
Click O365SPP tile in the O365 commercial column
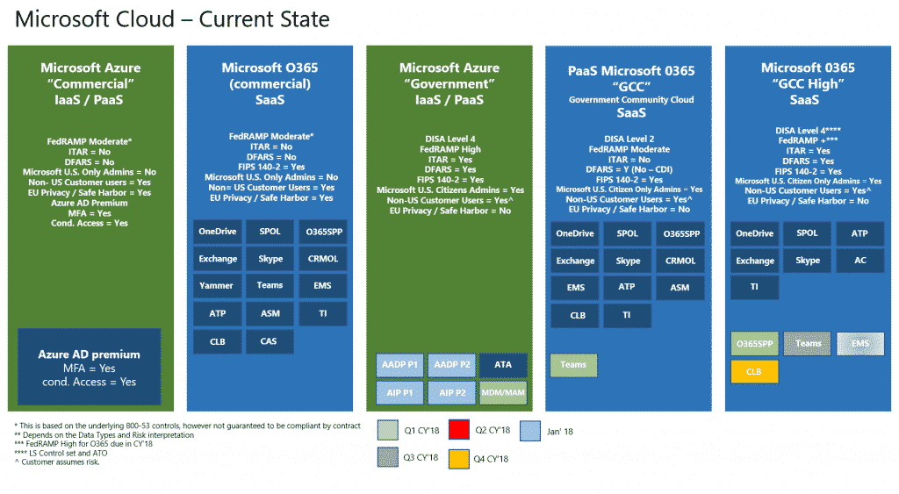point(323,232)
